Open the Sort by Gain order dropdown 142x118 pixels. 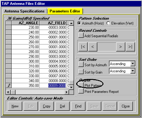point(133,71)
